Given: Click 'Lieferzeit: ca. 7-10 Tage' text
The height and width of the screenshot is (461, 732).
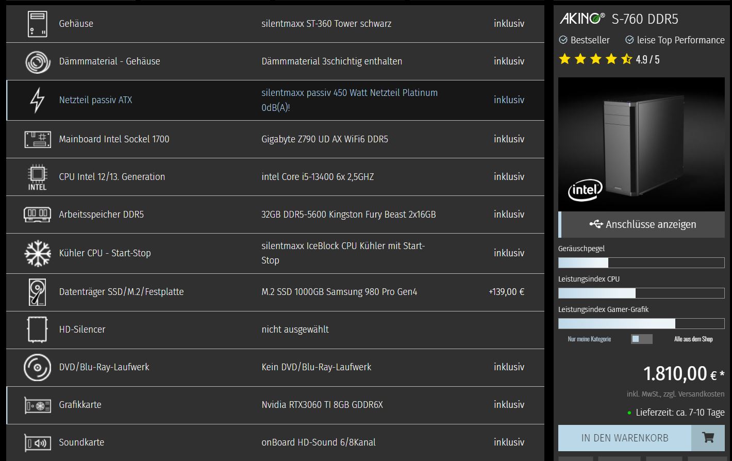Looking at the screenshot, I should click(x=680, y=413).
